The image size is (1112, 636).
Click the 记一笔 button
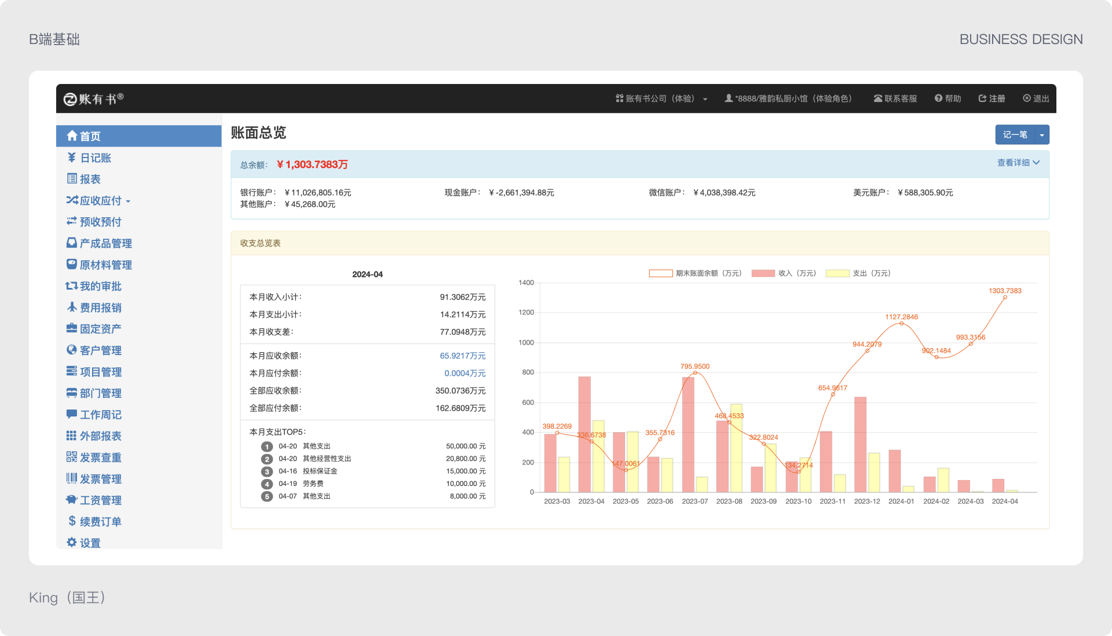coord(1015,135)
